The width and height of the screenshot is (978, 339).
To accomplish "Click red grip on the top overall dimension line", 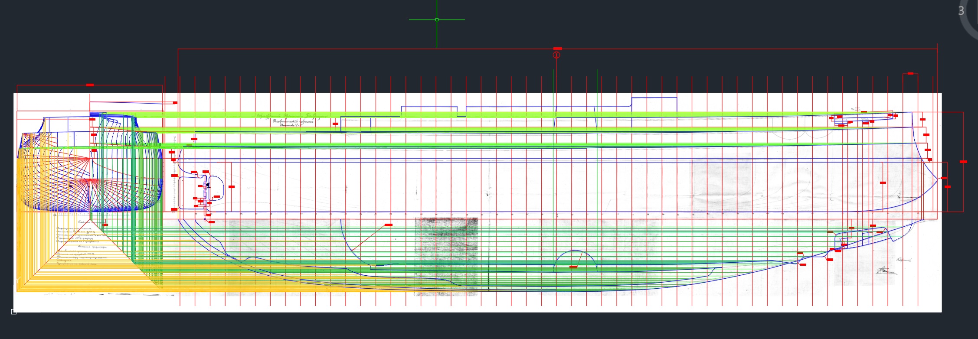I will 558,49.
